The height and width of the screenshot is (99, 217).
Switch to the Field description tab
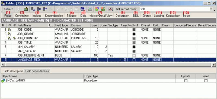click(x=13, y=71)
